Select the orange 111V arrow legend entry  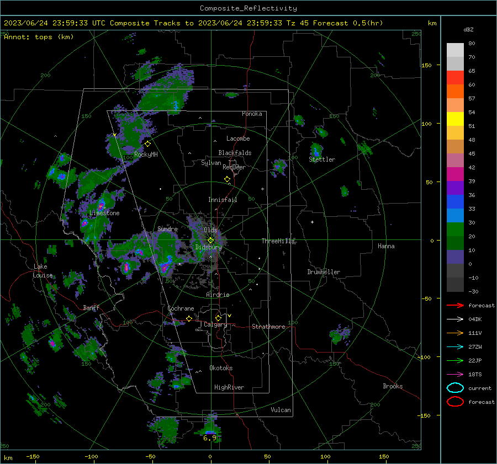pyautogui.click(x=455, y=333)
